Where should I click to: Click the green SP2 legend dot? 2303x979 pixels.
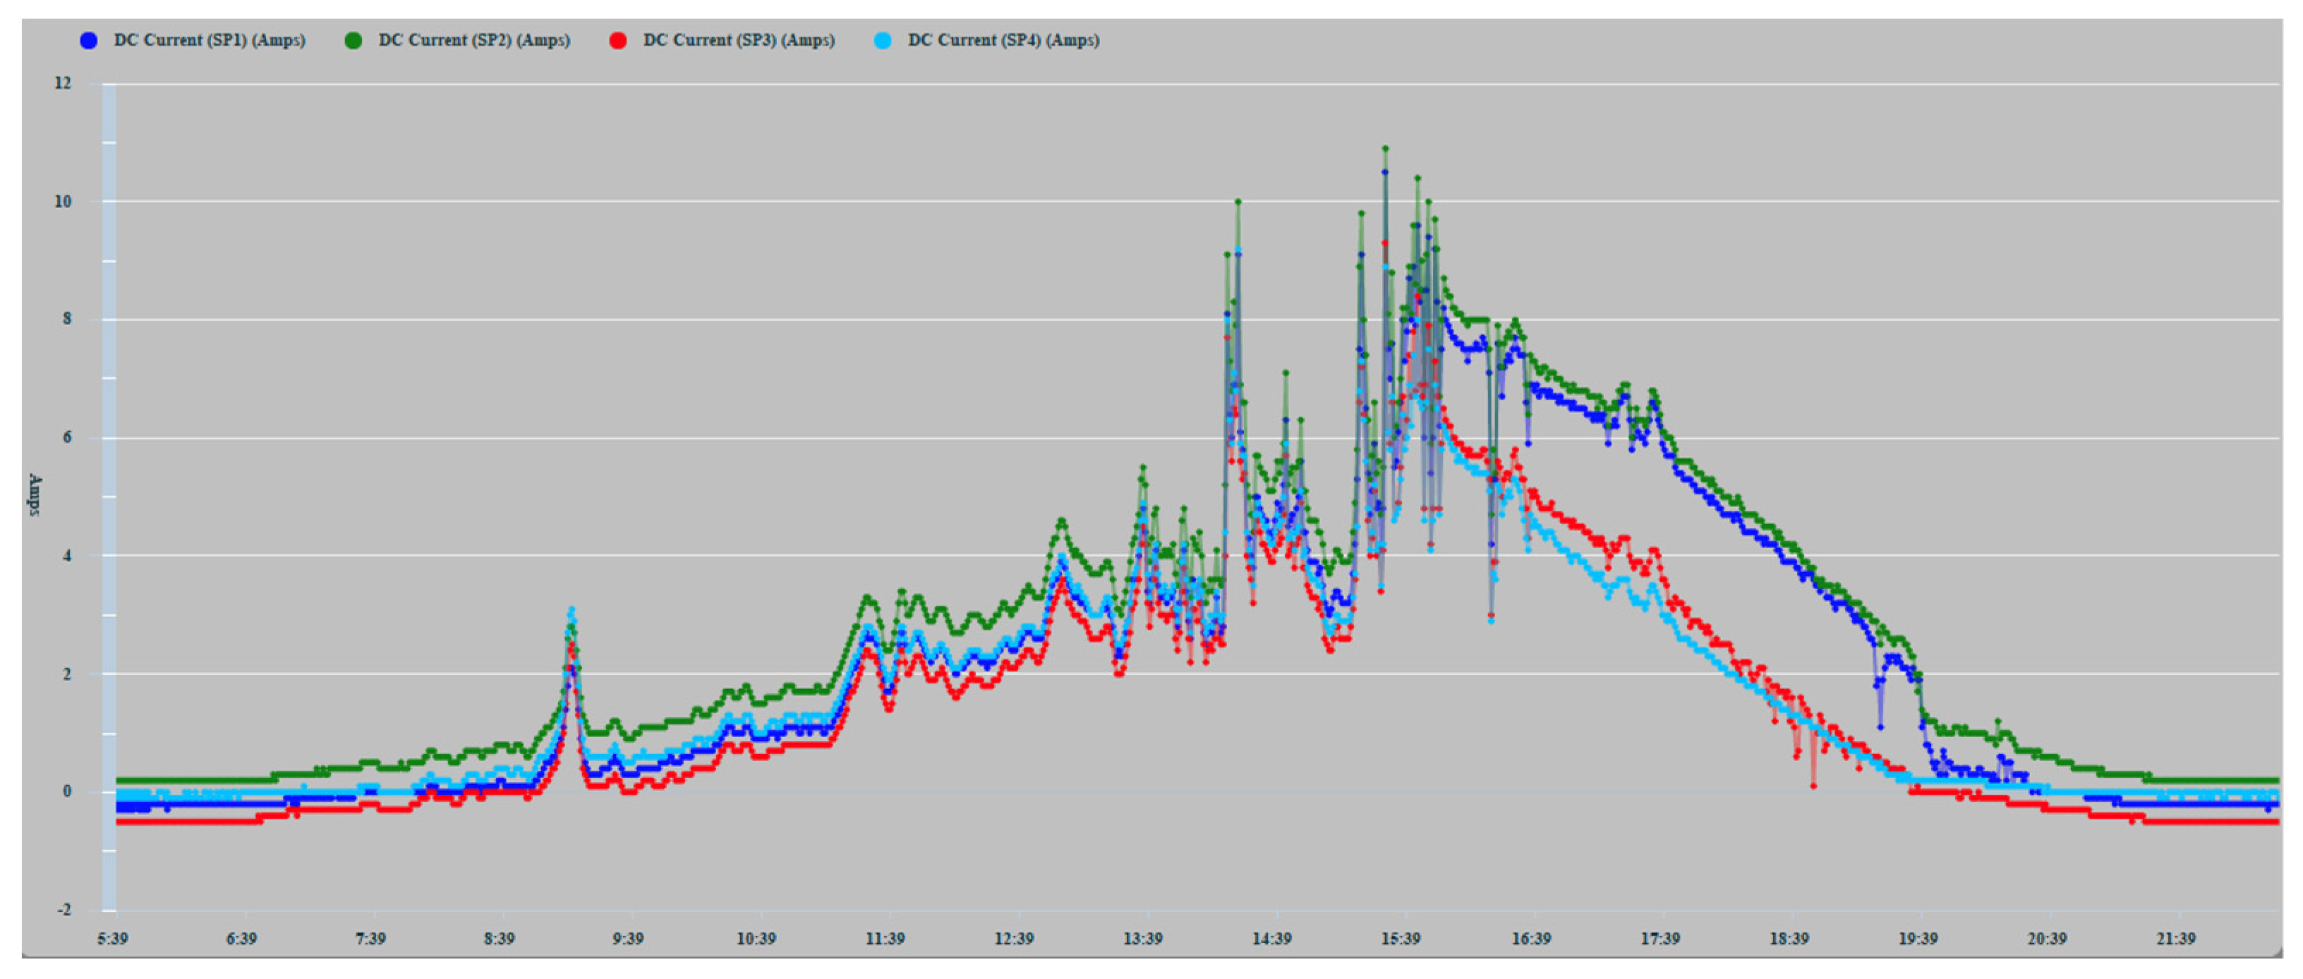(353, 40)
